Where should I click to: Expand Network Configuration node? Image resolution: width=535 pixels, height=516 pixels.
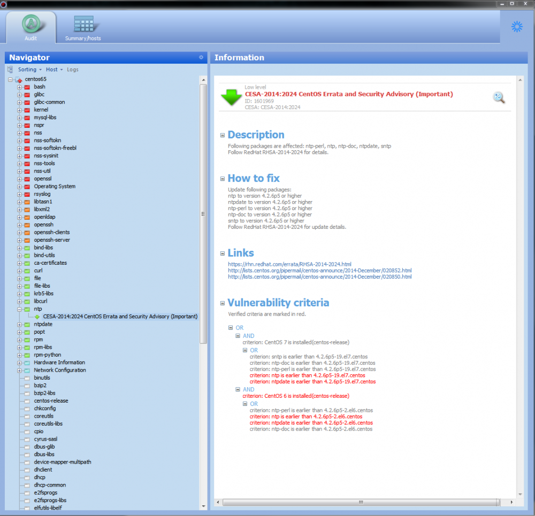[x=19, y=371]
